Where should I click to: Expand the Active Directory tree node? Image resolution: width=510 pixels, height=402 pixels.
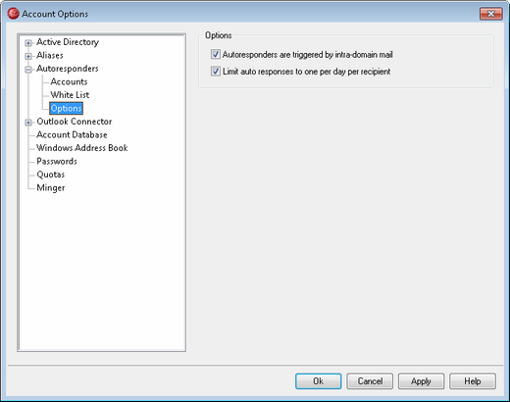(28, 43)
